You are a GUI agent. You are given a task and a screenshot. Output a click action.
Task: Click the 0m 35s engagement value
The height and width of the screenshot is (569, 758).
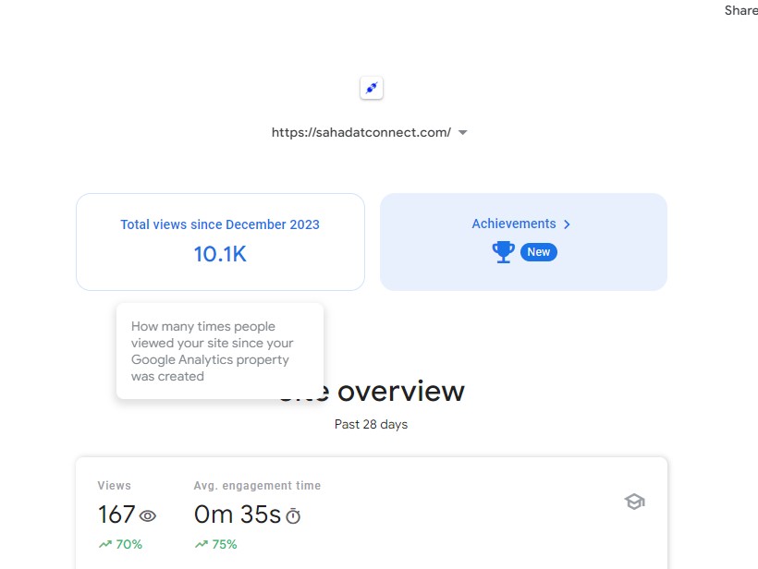[238, 515]
